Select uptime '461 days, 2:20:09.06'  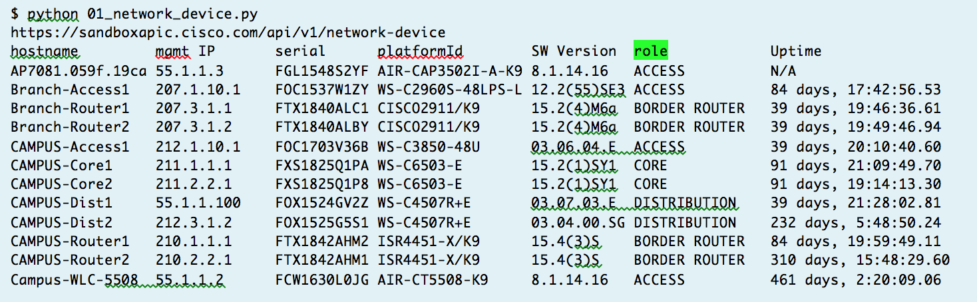[856, 279]
